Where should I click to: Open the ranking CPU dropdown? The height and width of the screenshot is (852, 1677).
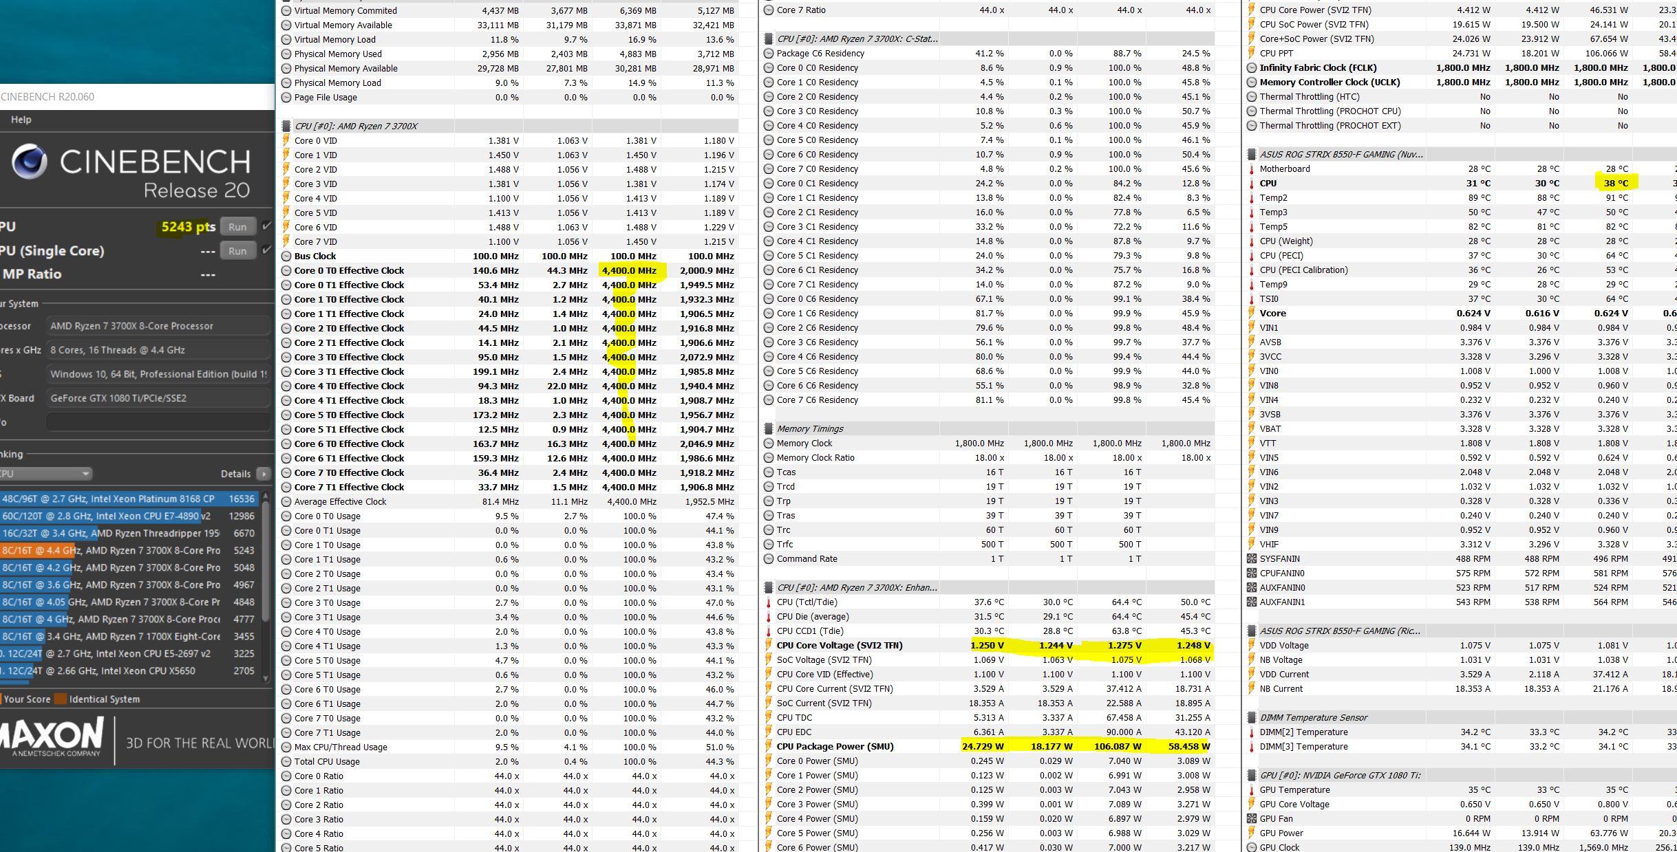45,474
